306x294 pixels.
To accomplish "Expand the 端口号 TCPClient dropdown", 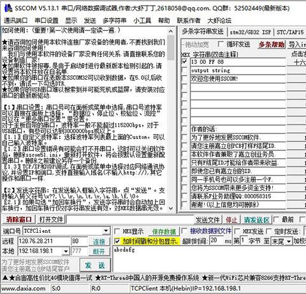I will [x=106, y=231].
